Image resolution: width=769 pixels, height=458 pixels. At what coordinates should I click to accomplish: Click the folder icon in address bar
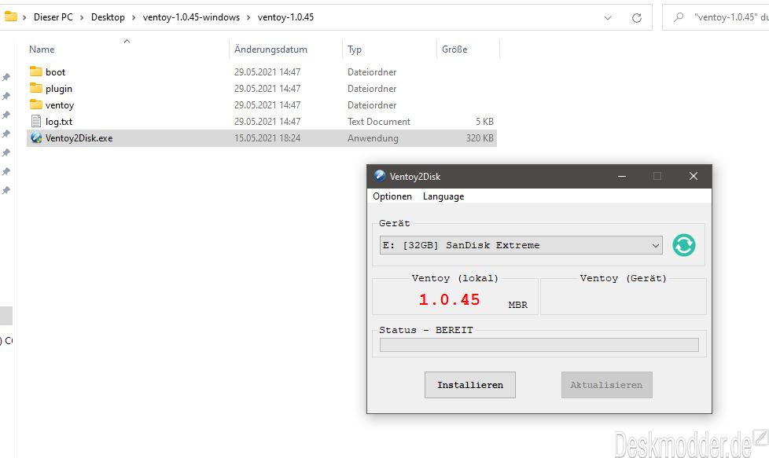pyautogui.click(x=11, y=16)
